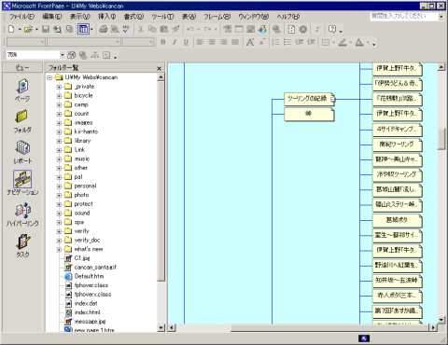This screenshot has width=448, height=345.
Task: Click the Highlight Color button
Action: tap(343, 42)
